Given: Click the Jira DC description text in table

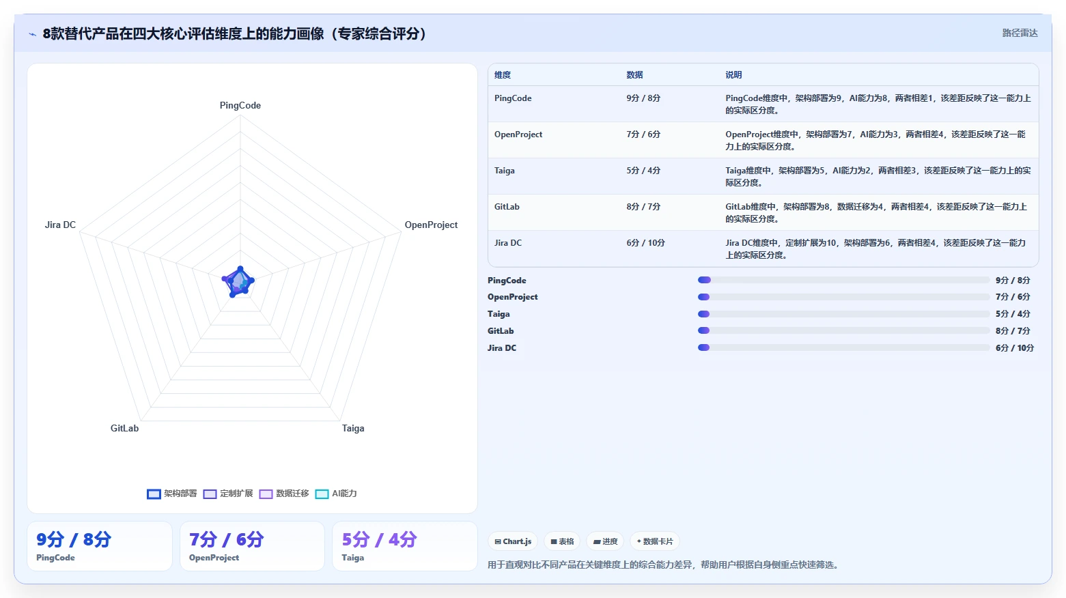Looking at the screenshot, I should pyautogui.click(x=875, y=248).
